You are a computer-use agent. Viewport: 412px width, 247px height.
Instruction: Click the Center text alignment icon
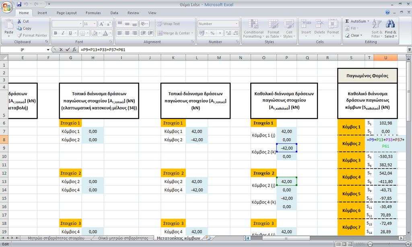coord(127,33)
